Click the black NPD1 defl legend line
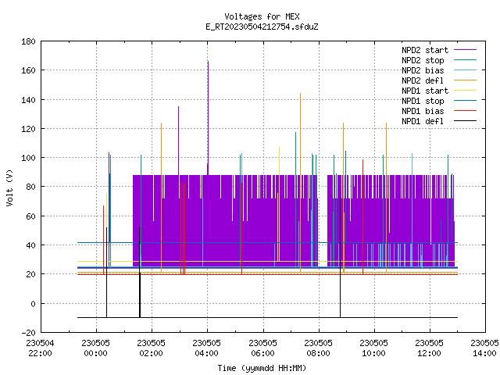Image resolution: width=500 pixels, height=375 pixels. (x=465, y=121)
